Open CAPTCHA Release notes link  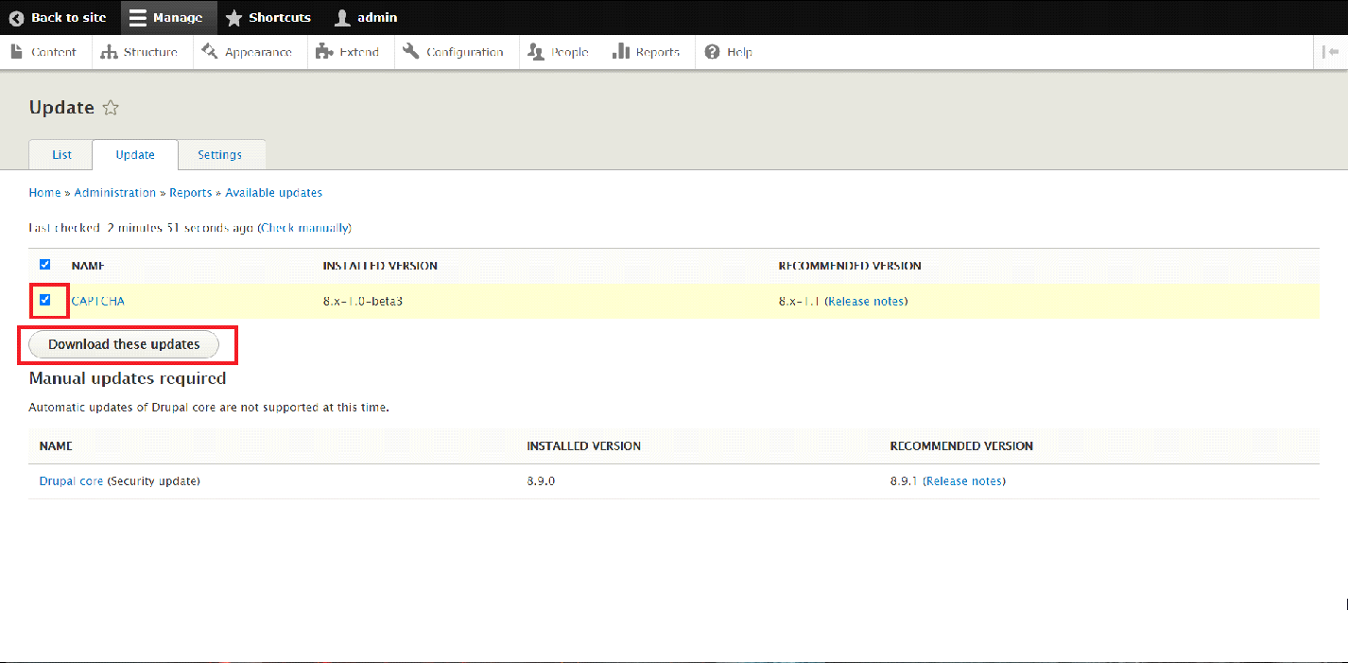866,302
